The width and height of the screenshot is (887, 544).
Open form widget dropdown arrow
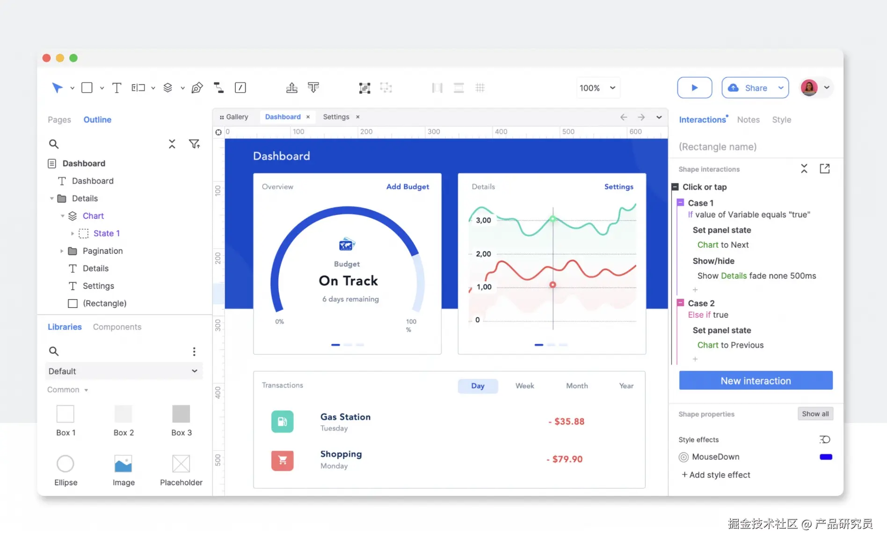[153, 88]
